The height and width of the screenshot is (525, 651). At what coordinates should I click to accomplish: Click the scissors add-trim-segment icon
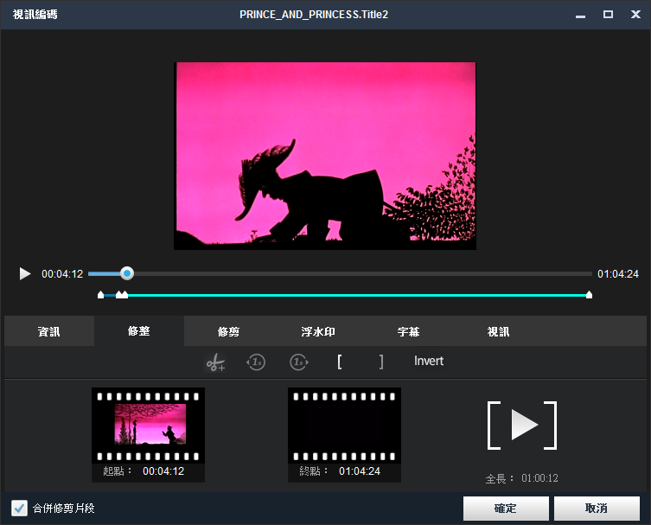pyautogui.click(x=214, y=362)
